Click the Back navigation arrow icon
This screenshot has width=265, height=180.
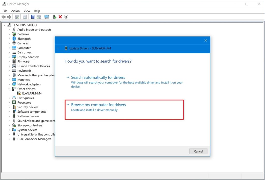coord(3,17)
